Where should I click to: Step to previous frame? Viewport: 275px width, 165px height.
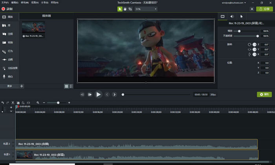pyautogui.click(x=82, y=95)
